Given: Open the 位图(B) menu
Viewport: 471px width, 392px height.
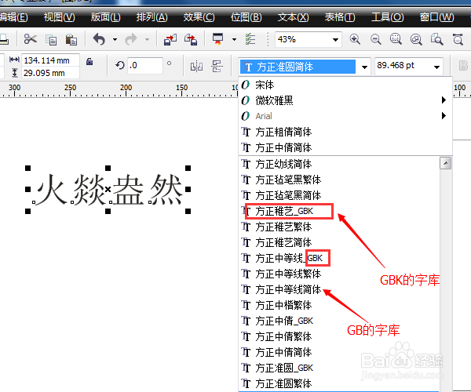Looking at the screenshot, I should 246,17.
